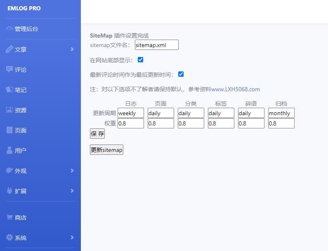
Task: Click the 页面 weight field
Action: tap(161, 123)
